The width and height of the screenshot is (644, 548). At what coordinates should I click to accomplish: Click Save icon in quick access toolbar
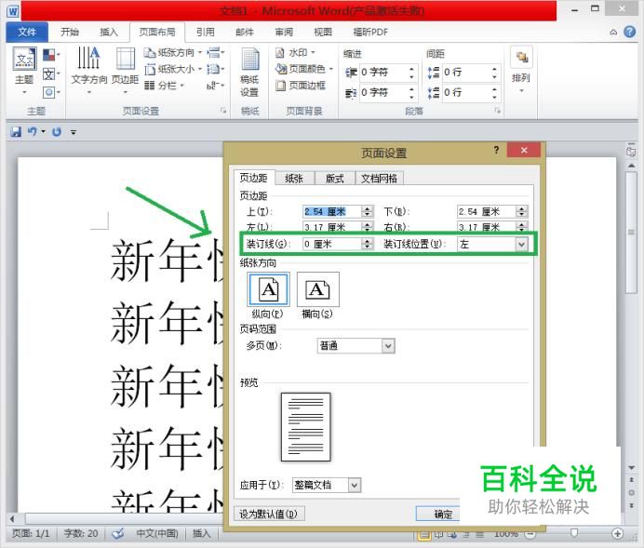point(16,132)
